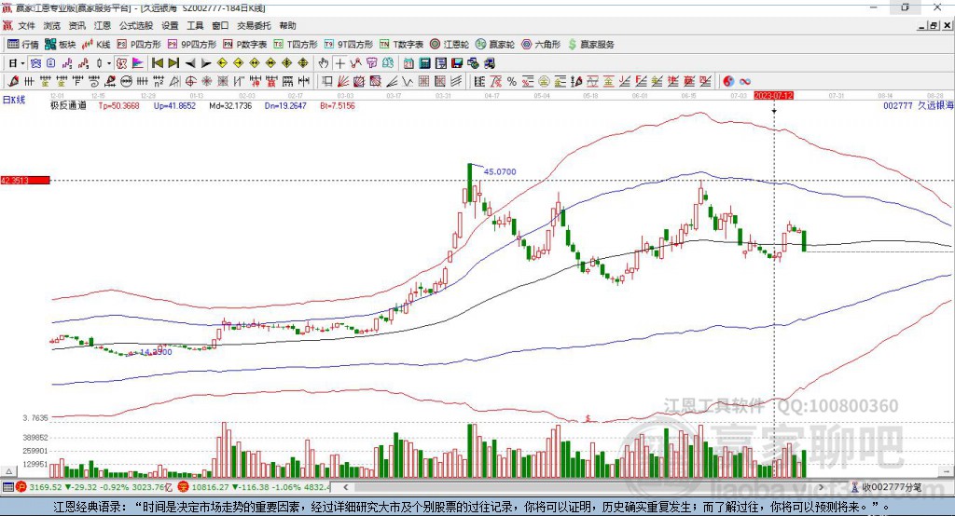Click the bottom-right panel expander arrow

(x=948, y=471)
